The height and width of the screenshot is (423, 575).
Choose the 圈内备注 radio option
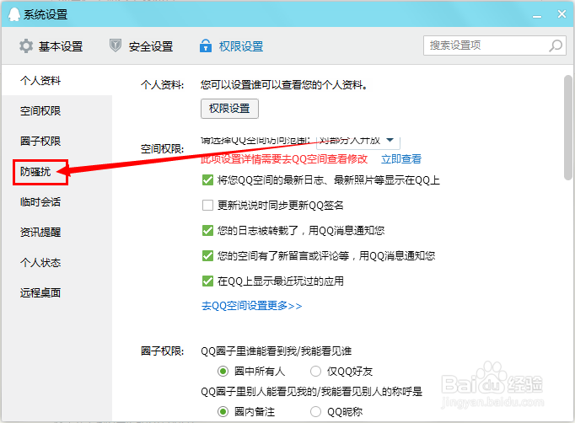(x=223, y=412)
